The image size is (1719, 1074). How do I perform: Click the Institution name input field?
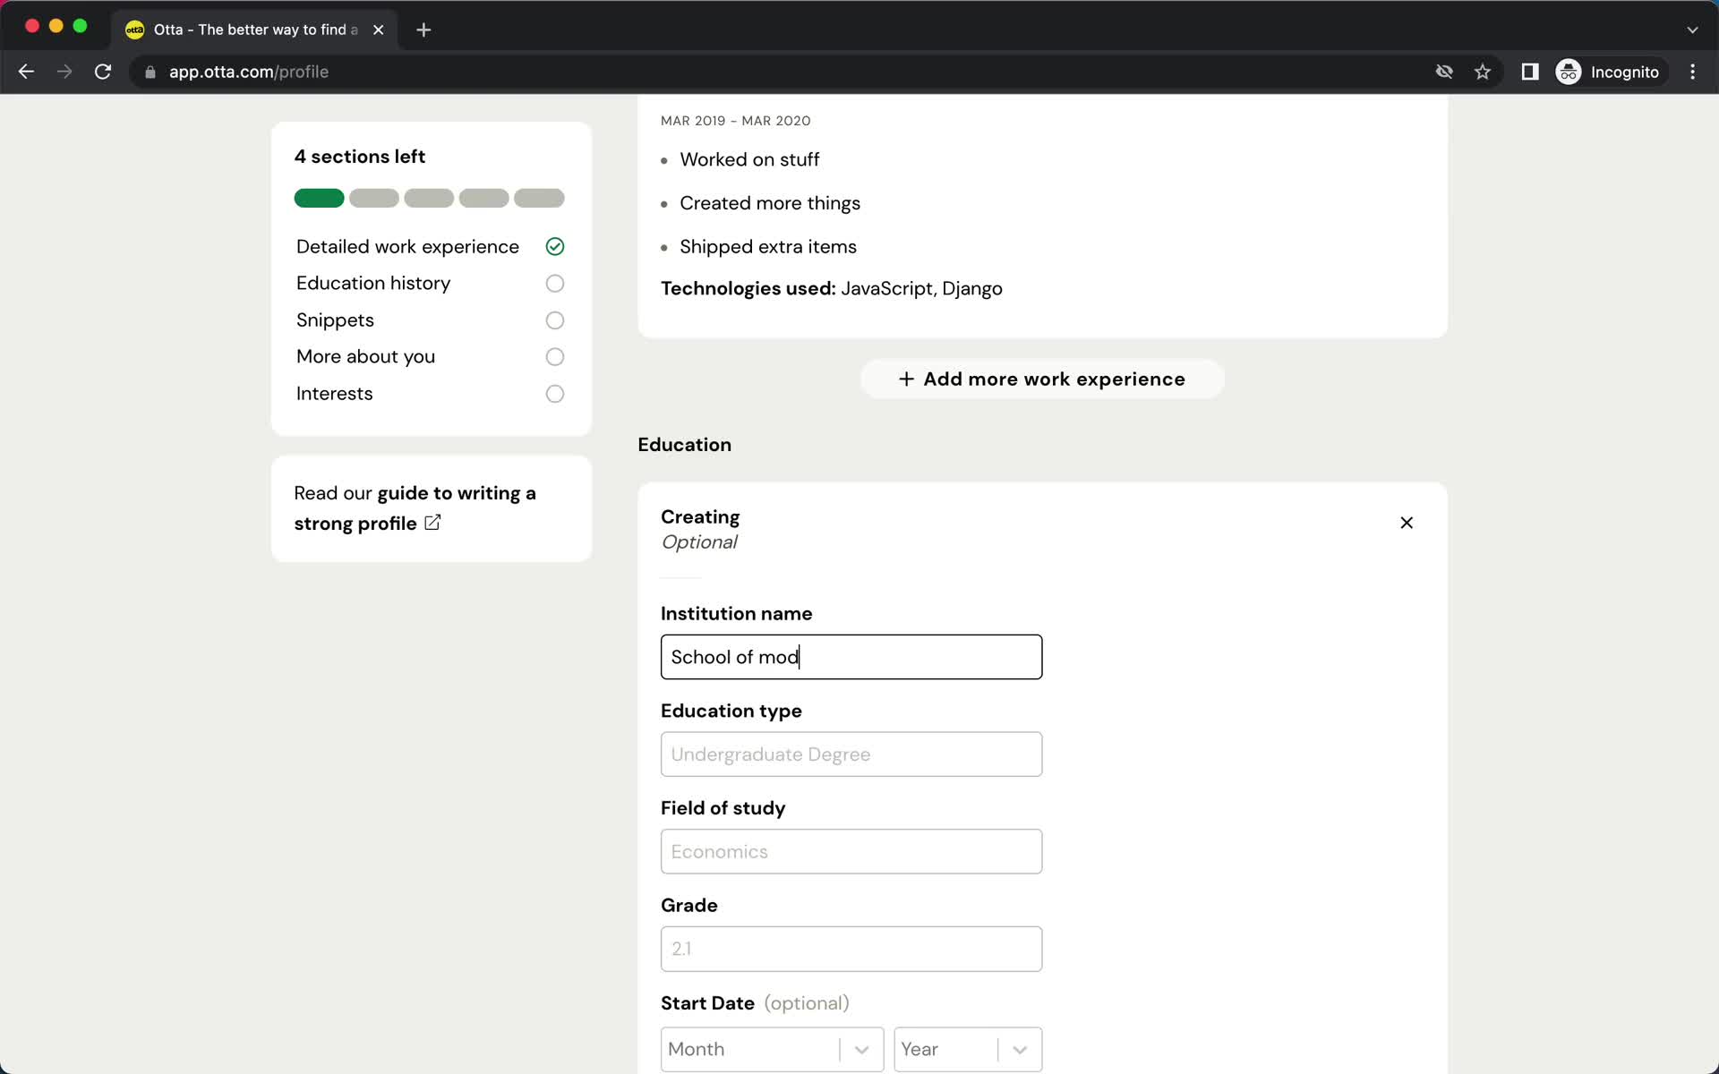click(851, 657)
